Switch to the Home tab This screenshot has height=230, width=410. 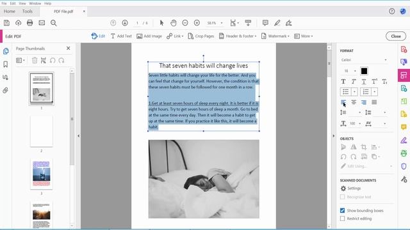[x=10, y=11]
